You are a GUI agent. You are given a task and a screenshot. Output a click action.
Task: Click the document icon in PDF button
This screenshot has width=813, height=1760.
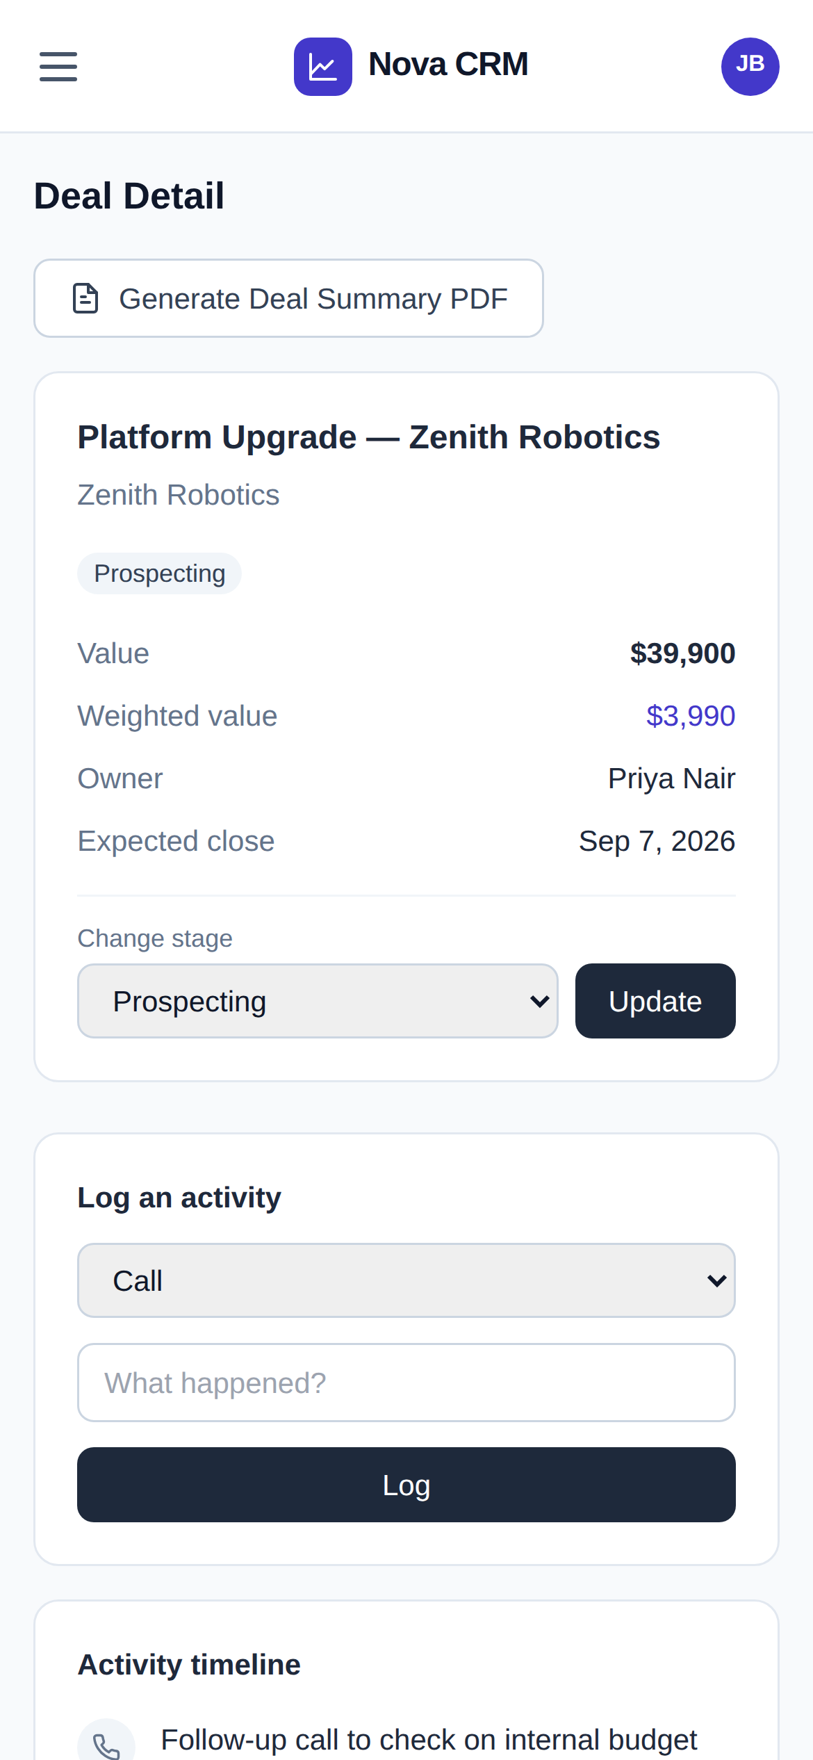tap(85, 298)
